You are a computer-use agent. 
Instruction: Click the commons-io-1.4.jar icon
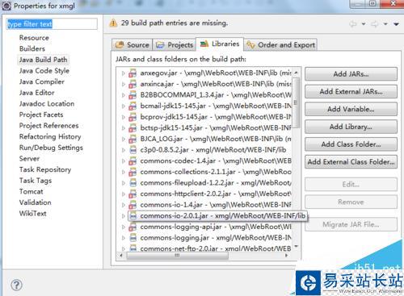point(133,205)
